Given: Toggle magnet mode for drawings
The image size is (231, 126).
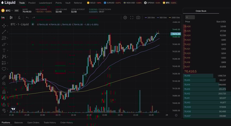Looking at the screenshot, I should pyautogui.click(x=4, y=92).
